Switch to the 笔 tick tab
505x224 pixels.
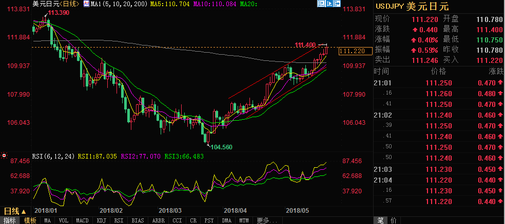point(381,220)
